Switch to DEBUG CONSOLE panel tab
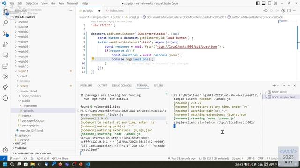Viewport: 300px width, 168px height. 122,86
